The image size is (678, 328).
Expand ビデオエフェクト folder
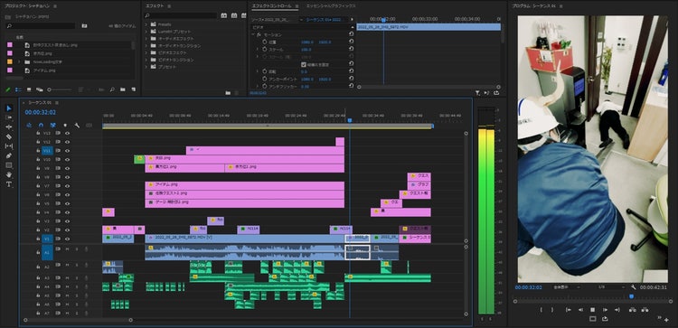coord(146,52)
